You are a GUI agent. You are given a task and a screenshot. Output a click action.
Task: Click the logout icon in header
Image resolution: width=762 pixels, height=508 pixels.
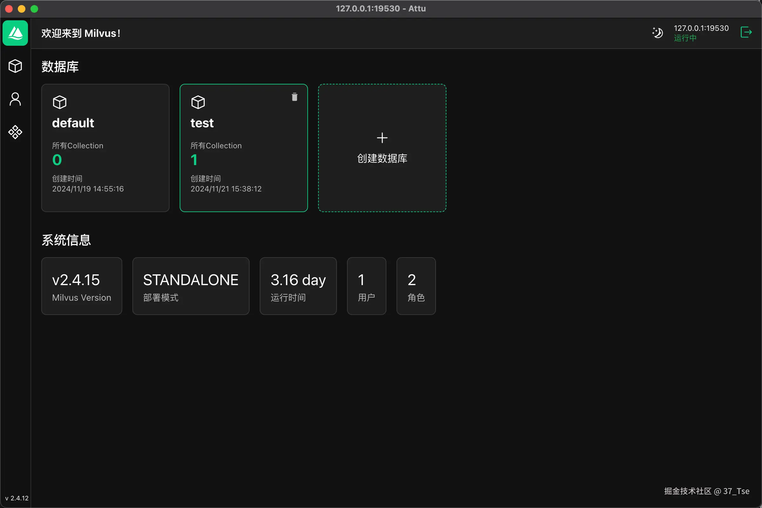(x=746, y=32)
